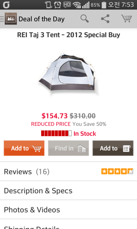Click the red In Stock level bar
Viewport: 137px width, 229px height.
coord(56,133)
